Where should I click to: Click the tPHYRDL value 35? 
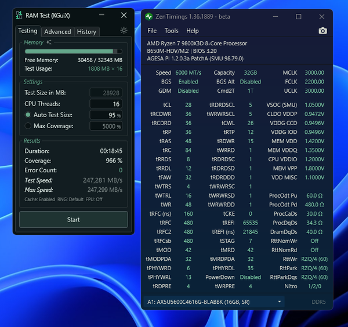tap(251, 268)
